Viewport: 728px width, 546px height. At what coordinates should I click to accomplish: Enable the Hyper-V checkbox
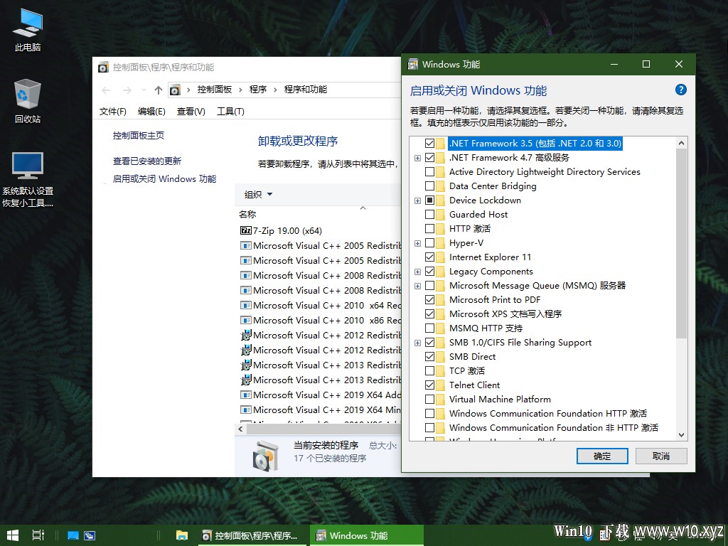[x=429, y=243]
